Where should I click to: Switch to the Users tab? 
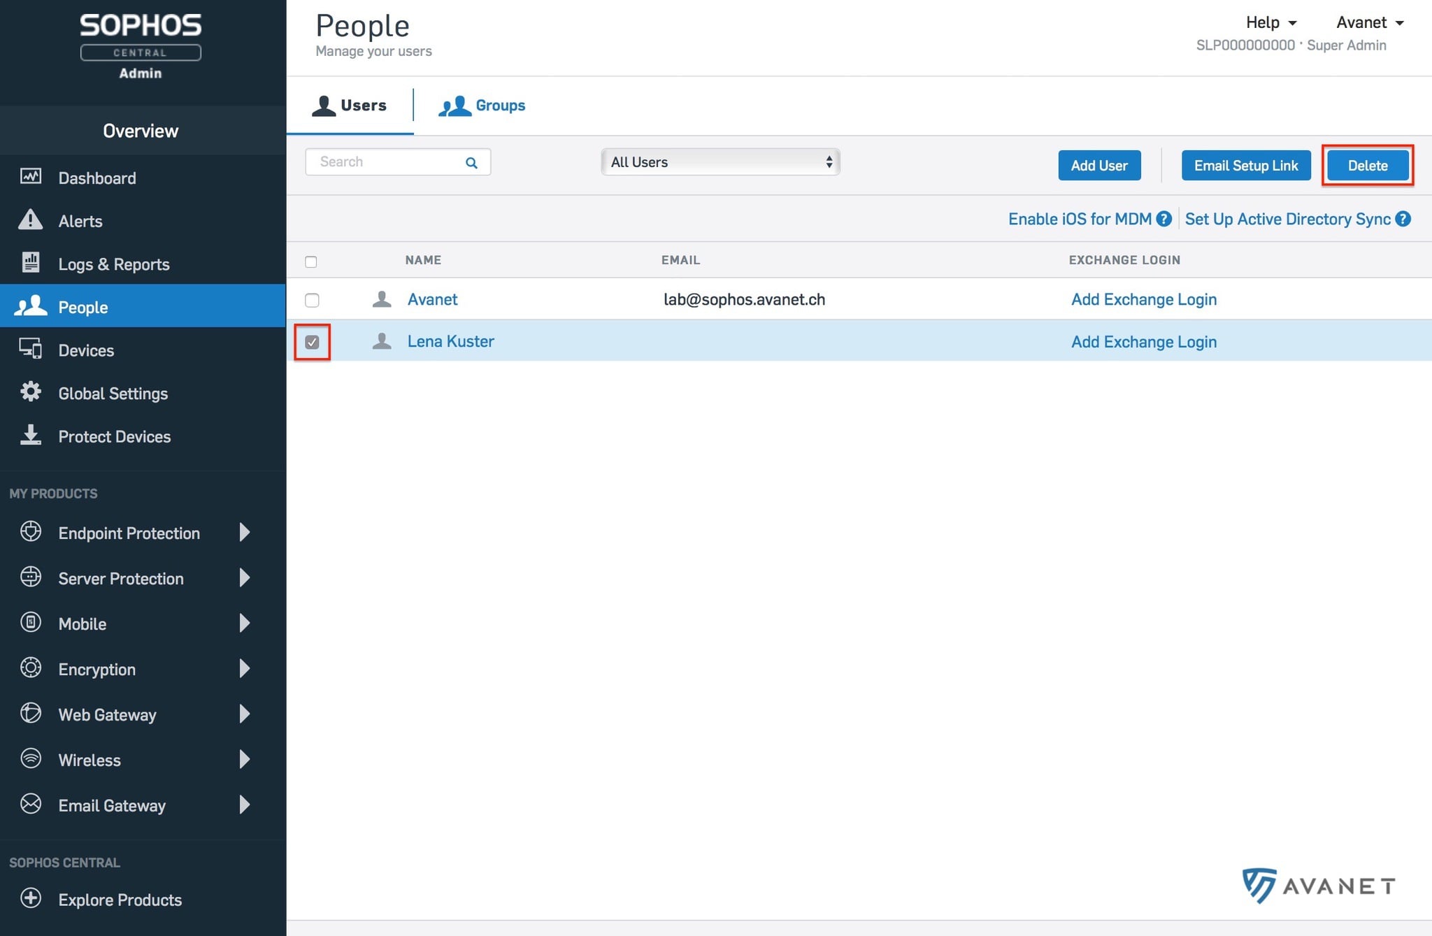[x=350, y=106]
